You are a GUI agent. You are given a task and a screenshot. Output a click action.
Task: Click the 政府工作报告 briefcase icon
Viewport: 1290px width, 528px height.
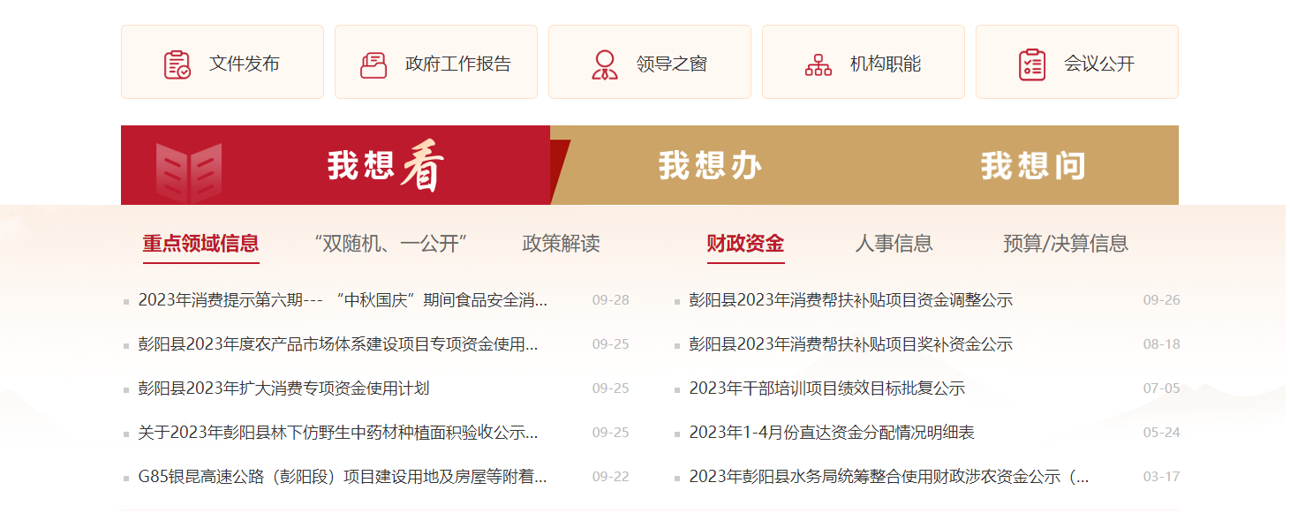[x=375, y=61]
